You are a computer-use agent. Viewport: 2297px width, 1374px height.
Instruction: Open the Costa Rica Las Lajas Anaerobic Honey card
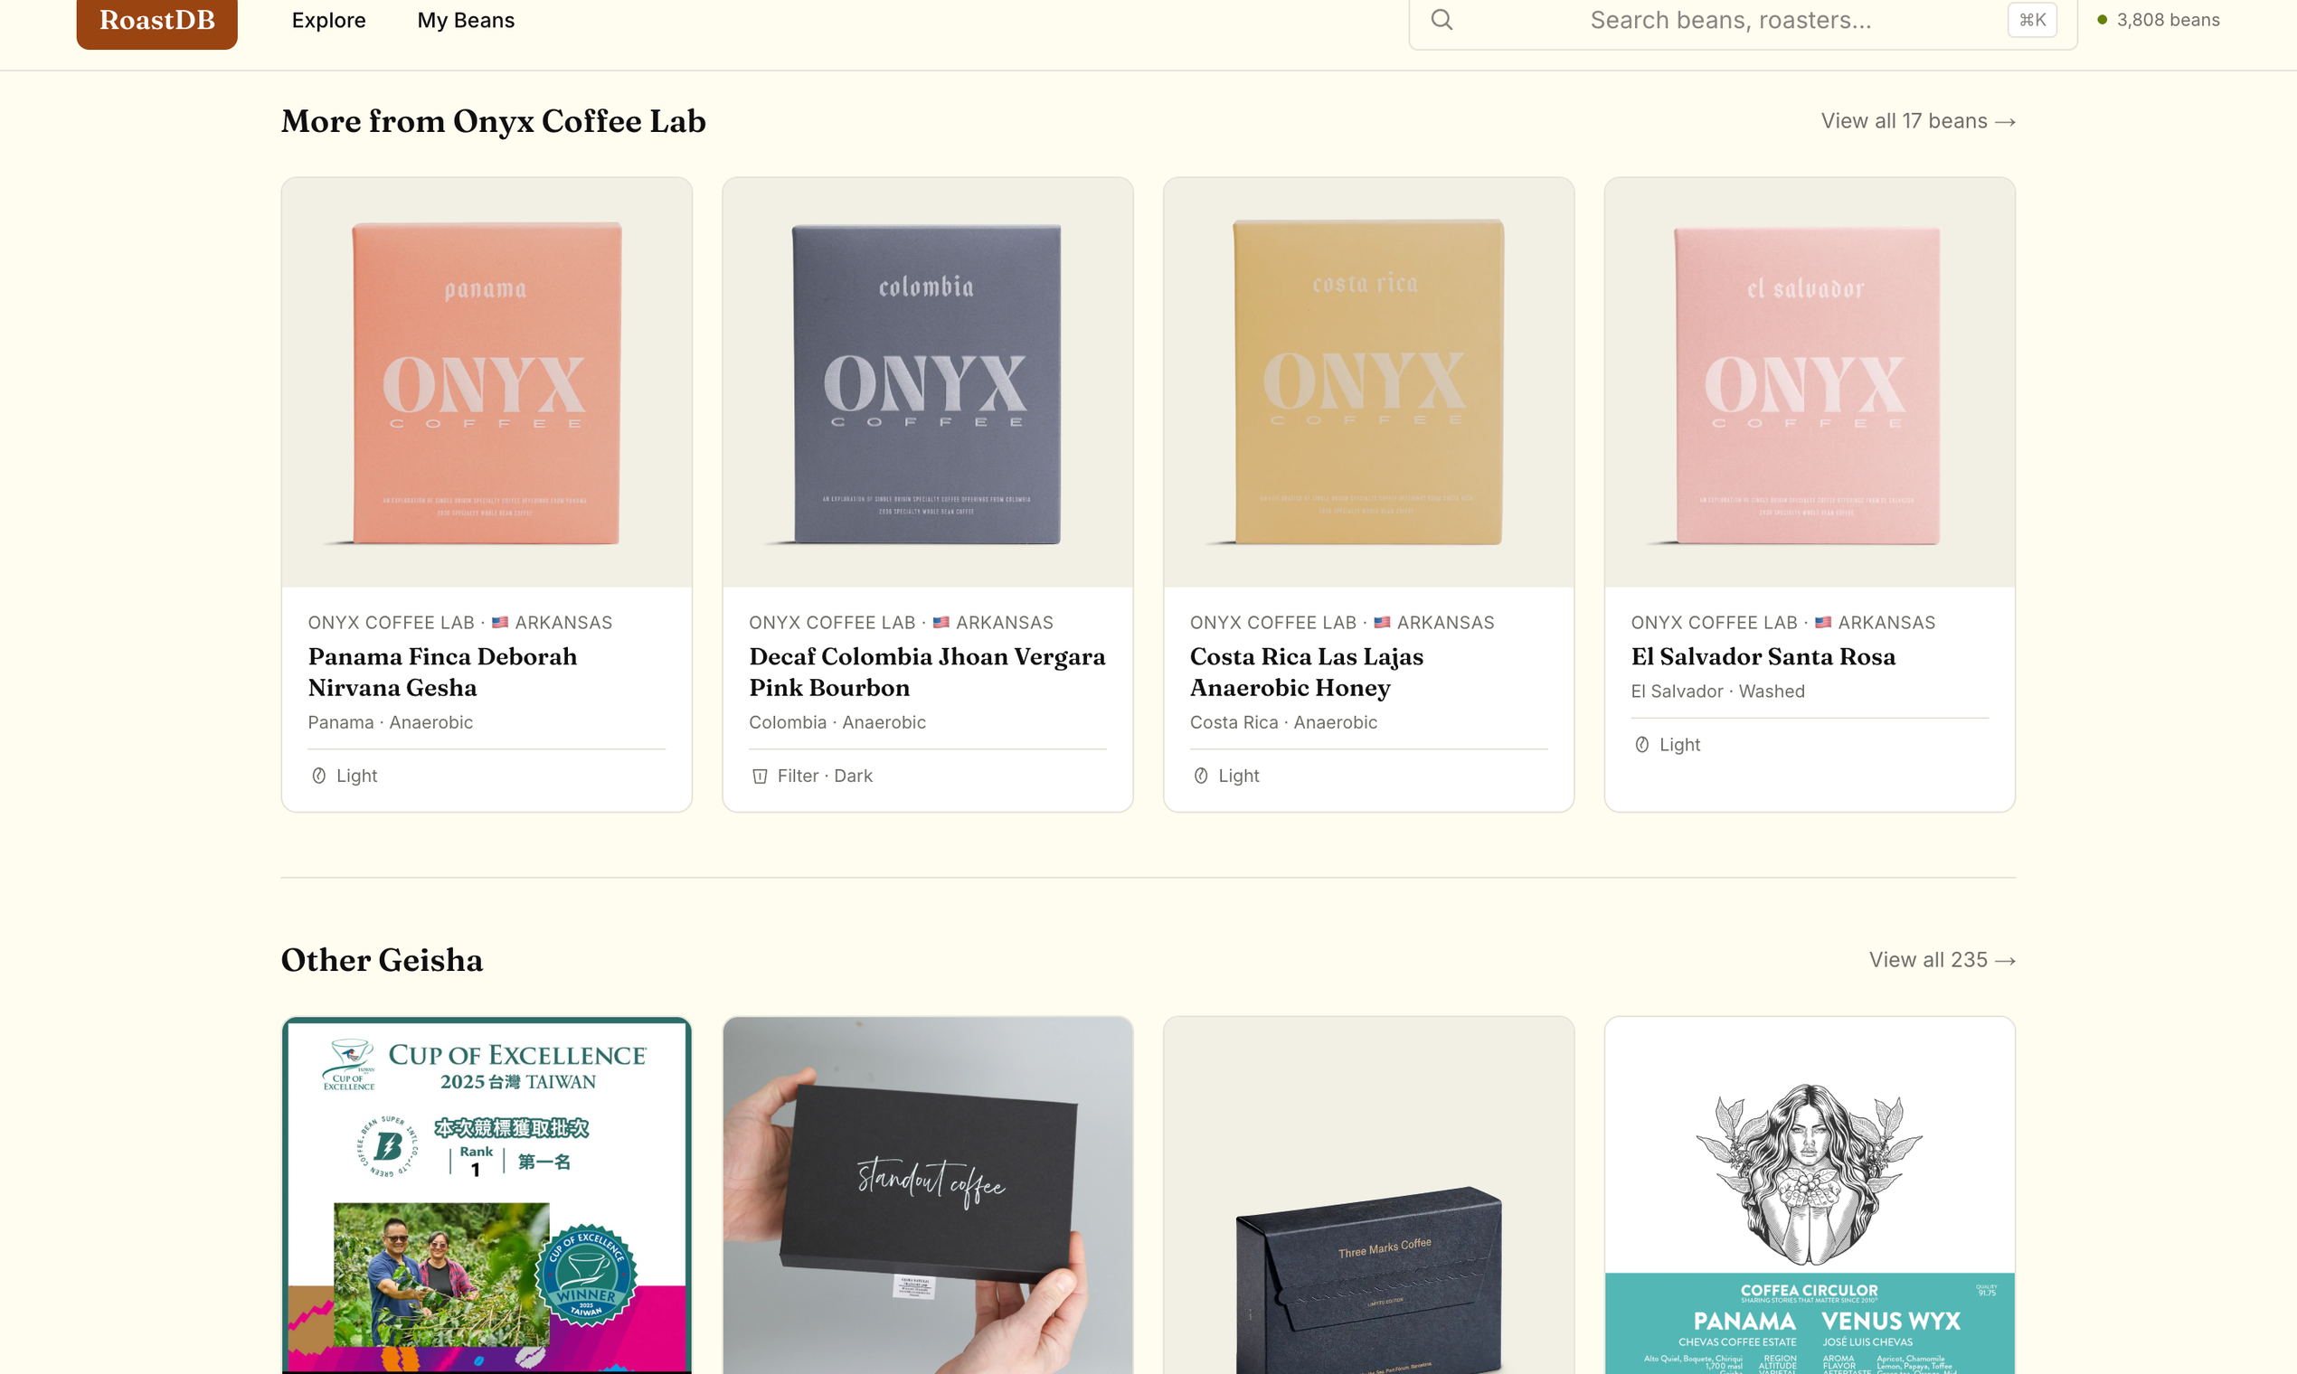point(1306,672)
